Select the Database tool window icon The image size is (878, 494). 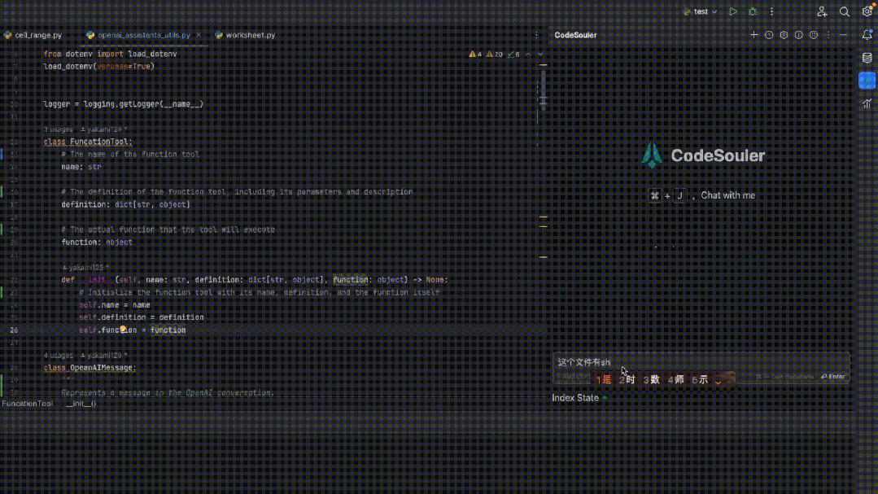[867, 58]
